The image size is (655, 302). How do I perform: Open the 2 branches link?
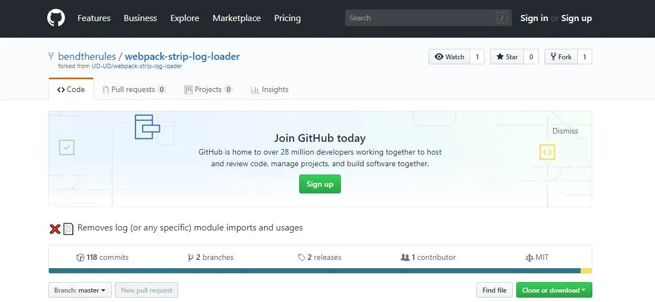pyautogui.click(x=210, y=257)
